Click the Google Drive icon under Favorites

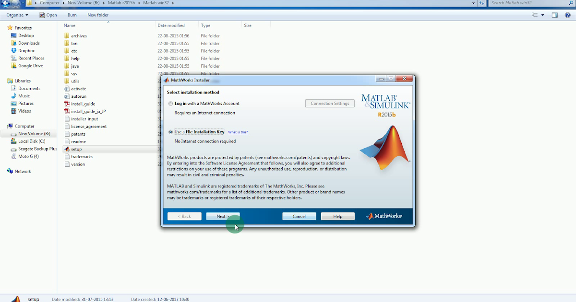click(x=13, y=66)
